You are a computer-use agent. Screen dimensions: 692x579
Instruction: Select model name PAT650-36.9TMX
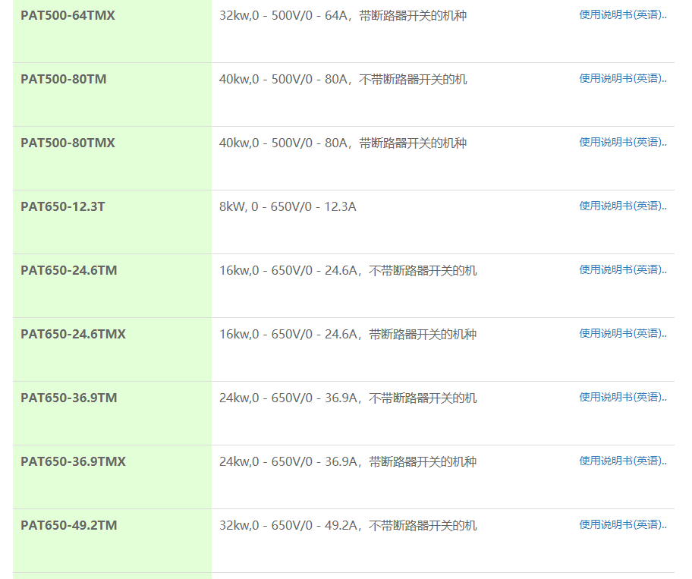[x=74, y=461]
